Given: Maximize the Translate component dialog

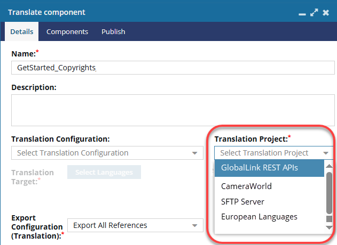Looking at the screenshot, I should point(314,12).
